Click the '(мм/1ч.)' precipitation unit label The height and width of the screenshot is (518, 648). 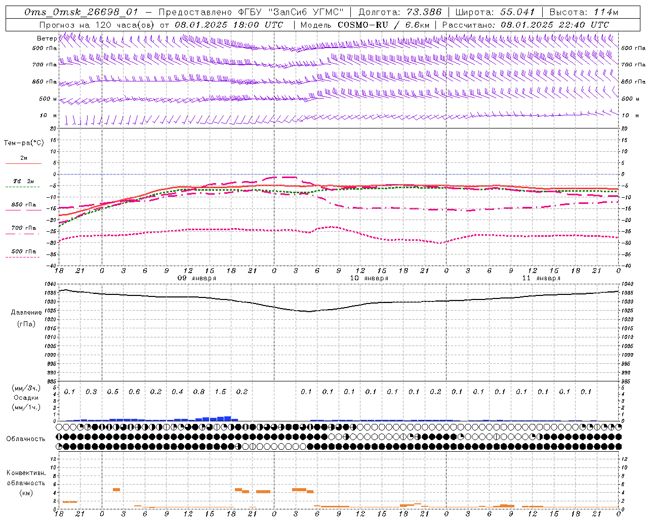(x=26, y=407)
